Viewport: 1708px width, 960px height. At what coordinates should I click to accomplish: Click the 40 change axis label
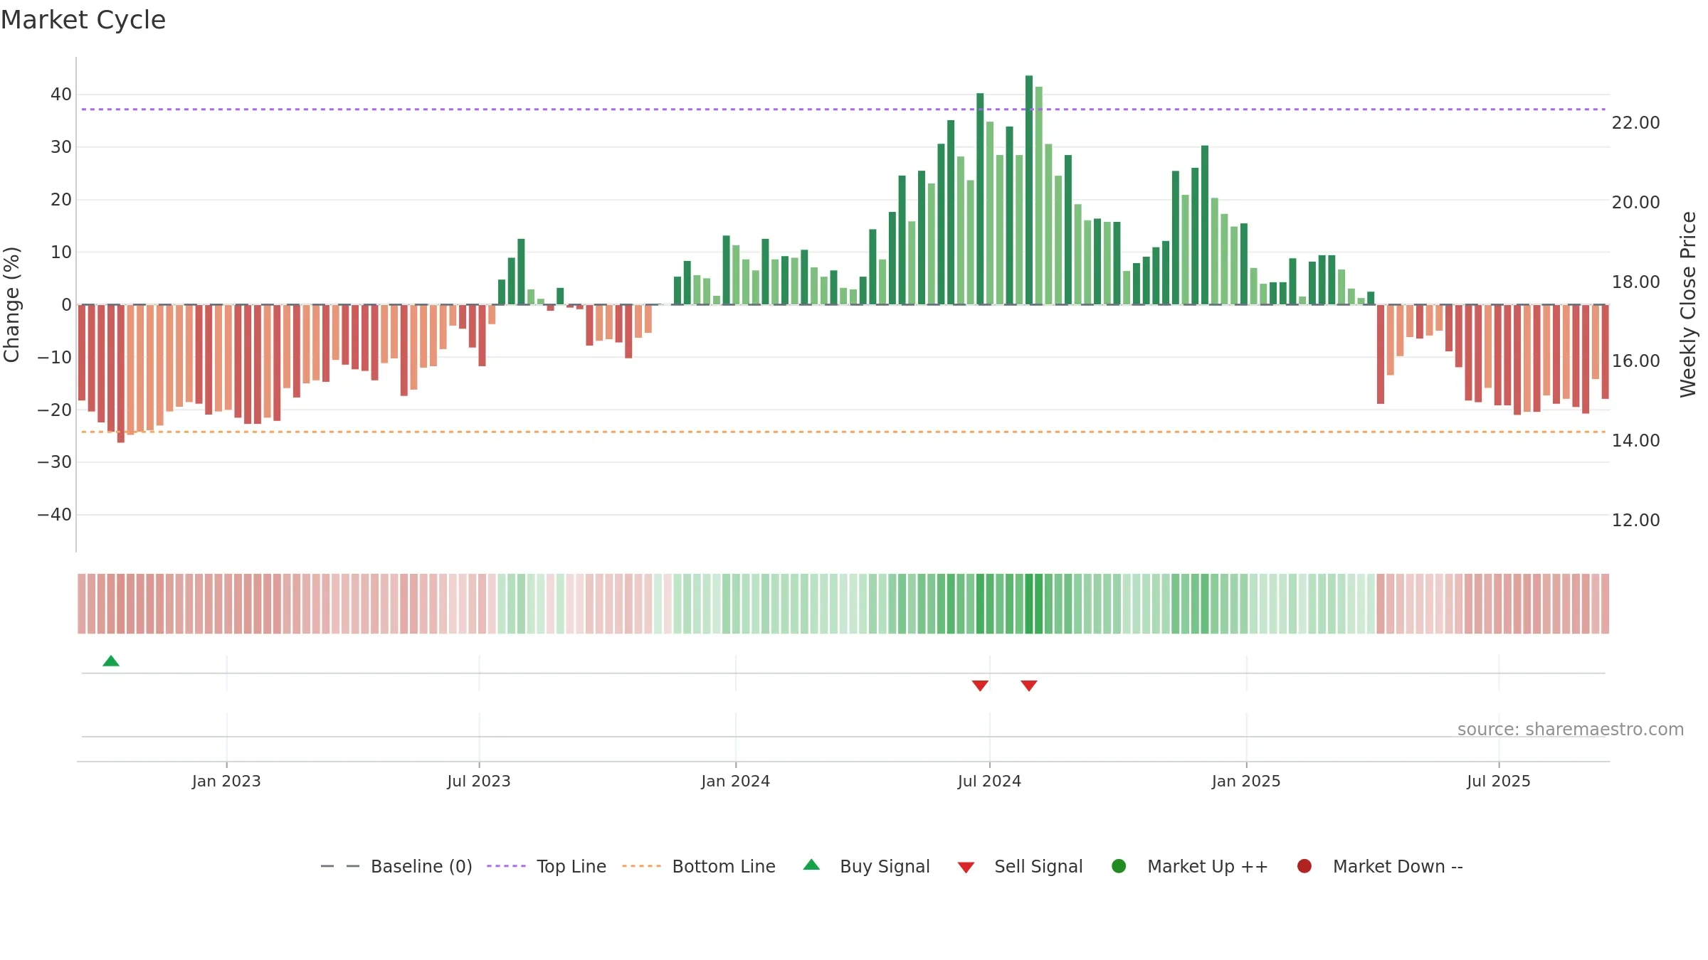tap(61, 95)
